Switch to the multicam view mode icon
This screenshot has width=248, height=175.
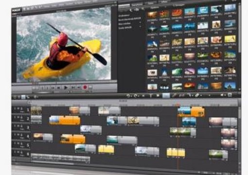click(x=28, y=97)
